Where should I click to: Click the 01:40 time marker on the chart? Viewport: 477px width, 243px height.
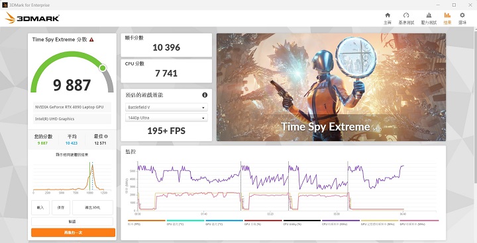pyautogui.click(x=204, y=214)
